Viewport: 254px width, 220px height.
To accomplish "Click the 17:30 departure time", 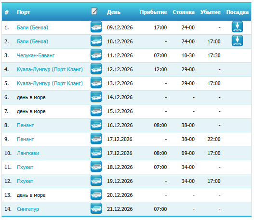I will coord(214,55).
